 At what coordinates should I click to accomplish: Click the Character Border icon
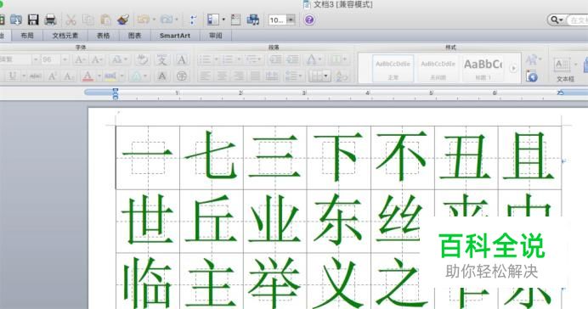pyautogui.click(x=182, y=59)
